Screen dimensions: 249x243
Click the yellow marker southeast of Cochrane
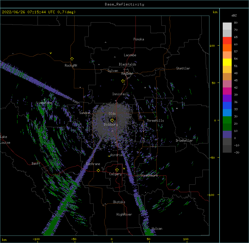98,170
